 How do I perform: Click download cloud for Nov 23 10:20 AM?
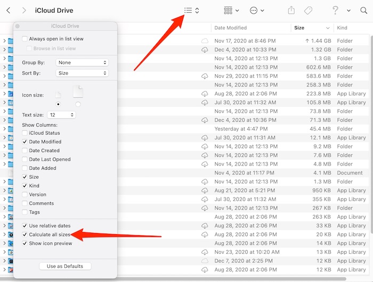205,252
